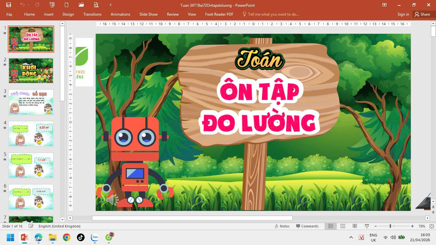Click the zoom slider handle
The height and width of the screenshot is (245, 436).
[x=390, y=226]
